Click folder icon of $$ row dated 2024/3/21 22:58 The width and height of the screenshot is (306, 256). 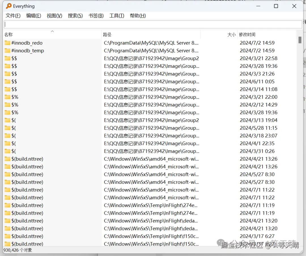click(7, 58)
